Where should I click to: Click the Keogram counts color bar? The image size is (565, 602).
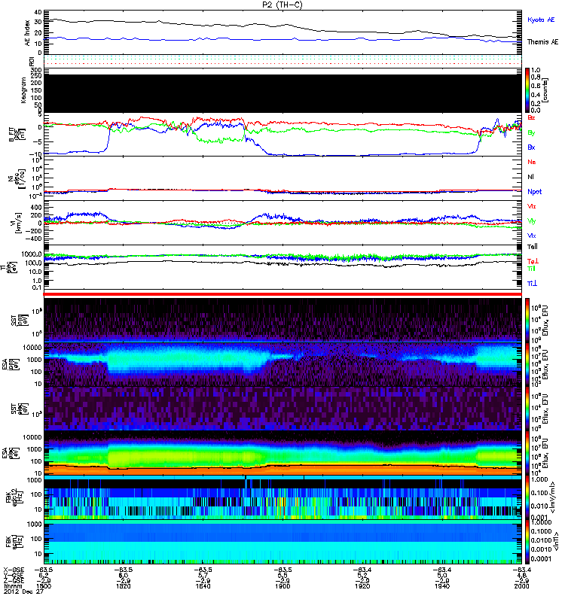527,90
